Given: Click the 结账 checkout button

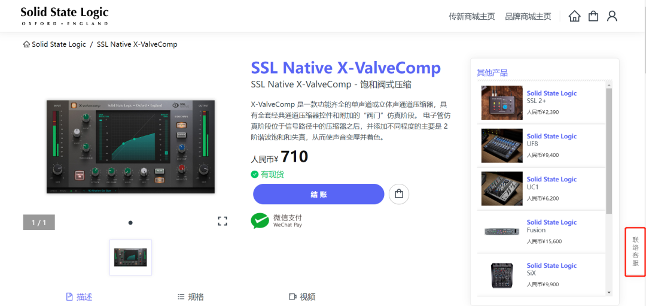Looking at the screenshot, I should (x=318, y=194).
